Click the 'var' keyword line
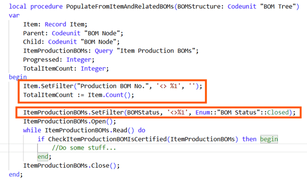This screenshot has height=181, width=307. pos(14,15)
